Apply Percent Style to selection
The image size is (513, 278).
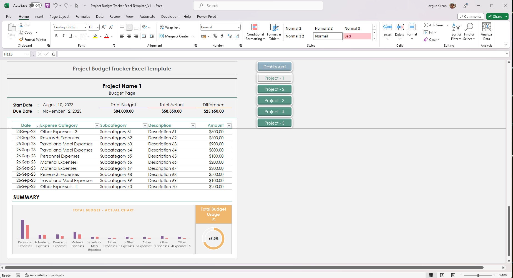pos(215,36)
